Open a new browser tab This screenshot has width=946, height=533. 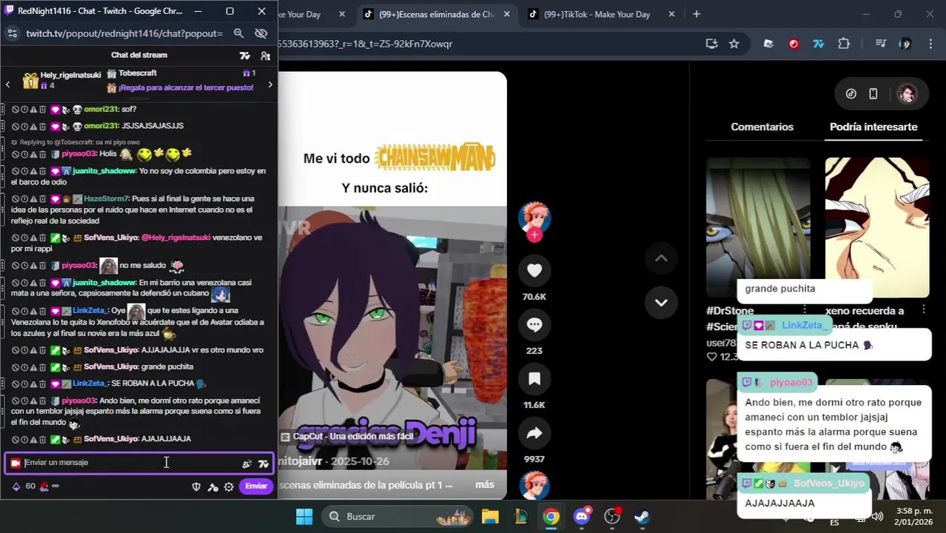coord(697,14)
